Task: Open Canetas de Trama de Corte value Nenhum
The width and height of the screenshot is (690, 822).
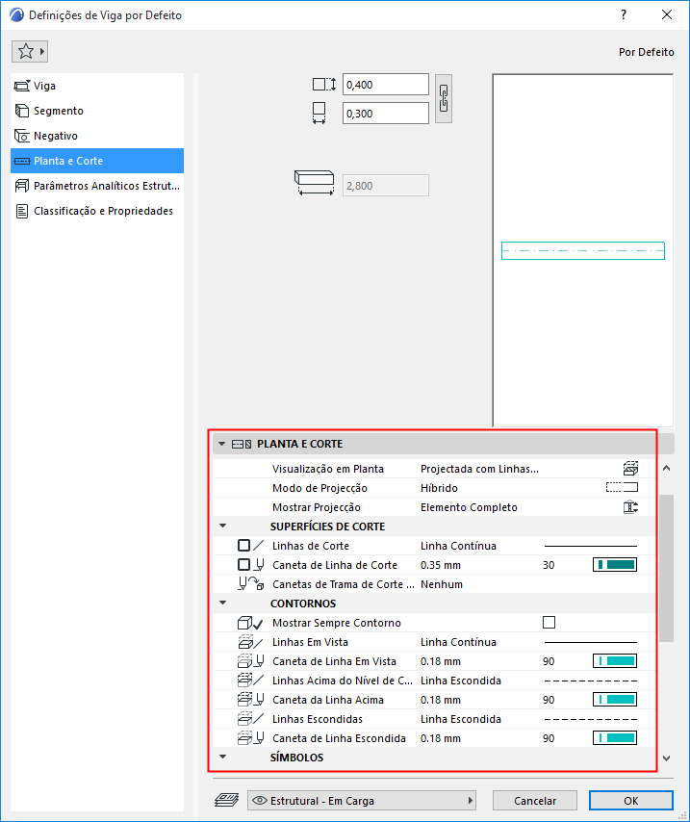Action: 442,584
